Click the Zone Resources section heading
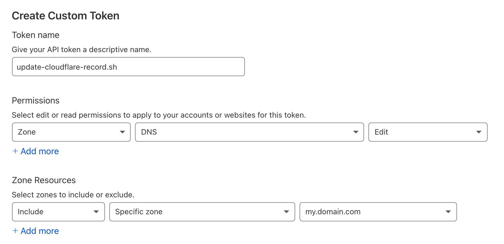The image size is (504, 244). [x=44, y=180]
